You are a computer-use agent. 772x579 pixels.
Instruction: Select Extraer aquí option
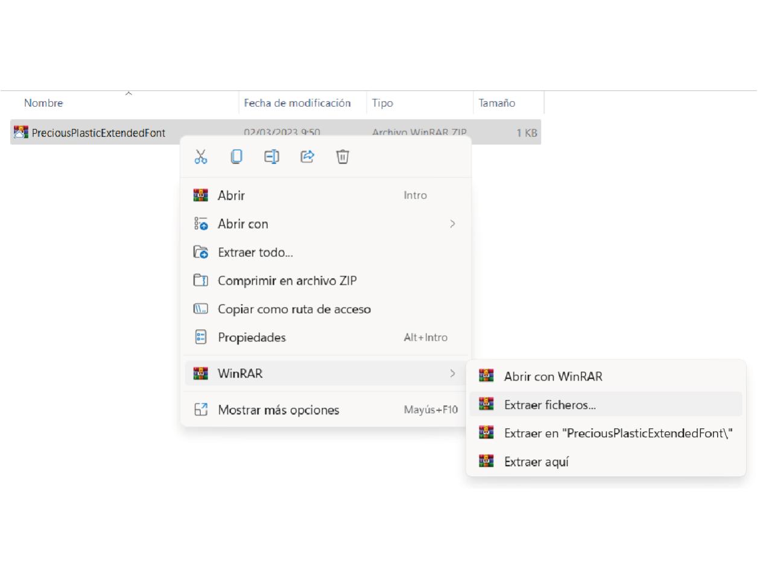click(536, 461)
